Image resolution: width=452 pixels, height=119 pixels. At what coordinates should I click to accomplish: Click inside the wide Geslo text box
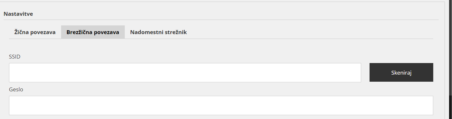[221, 105]
